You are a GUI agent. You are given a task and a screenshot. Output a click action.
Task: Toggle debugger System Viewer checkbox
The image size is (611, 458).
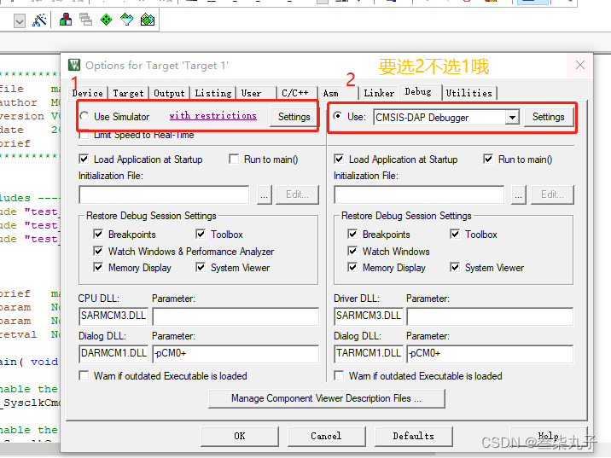coord(455,268)
